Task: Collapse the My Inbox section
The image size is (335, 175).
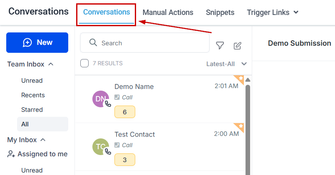Action: [x=43, y=140]
